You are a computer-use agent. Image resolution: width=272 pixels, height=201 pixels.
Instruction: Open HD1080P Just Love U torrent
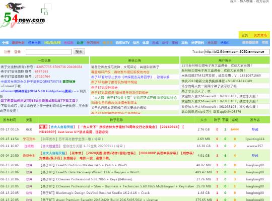pyautogui.click(x=111, y=129)
